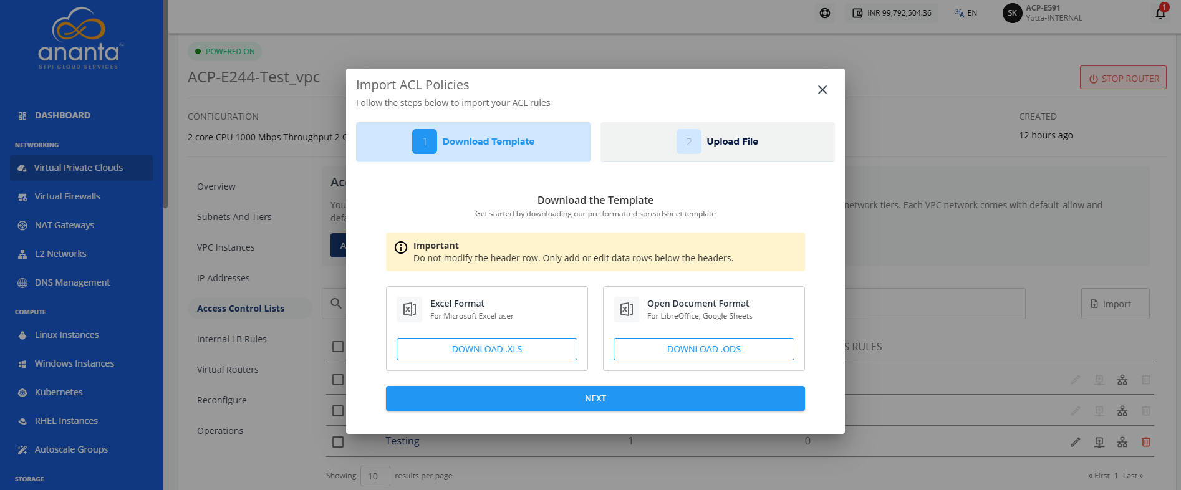This screenshot has width=1181, height=490.
Task: Click the Open Document Format file icon
Action: (x=627, y=309)
